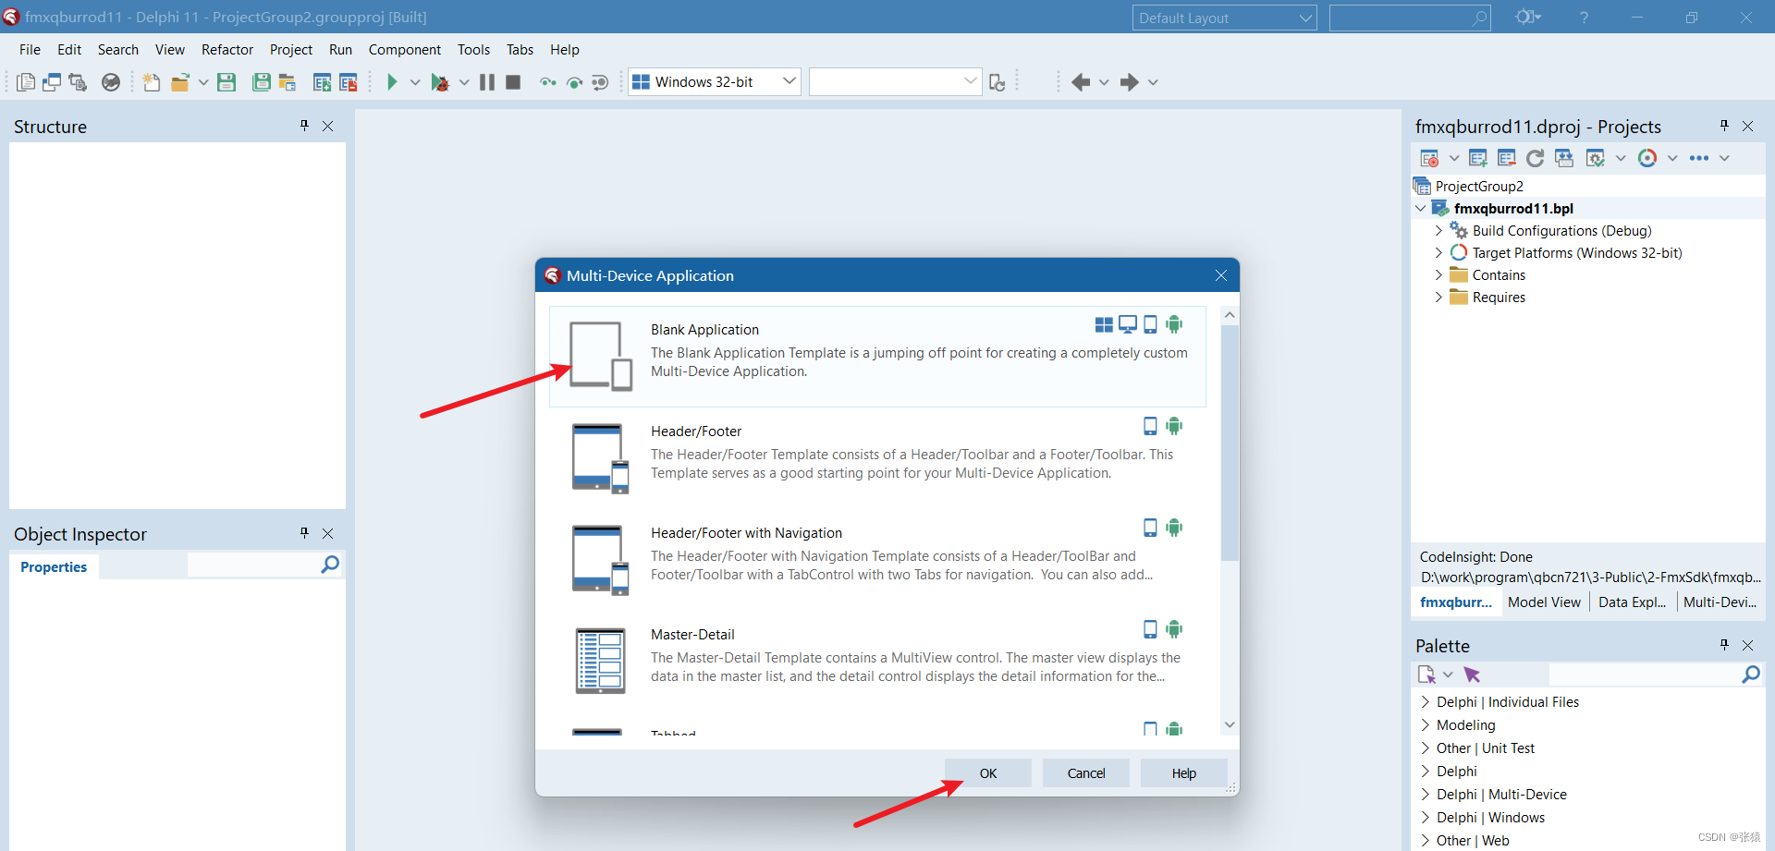
Task: Select the ProjectGroup2 tree item
Action: (x=1479, y=186)
